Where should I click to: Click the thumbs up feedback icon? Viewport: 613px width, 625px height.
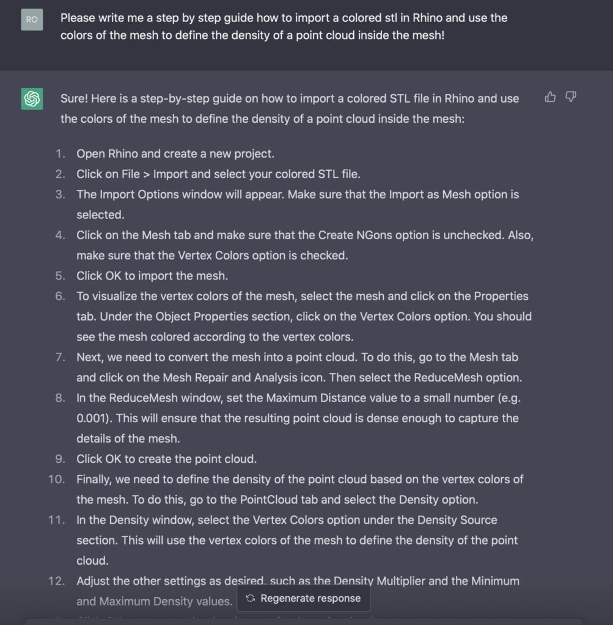tap(550, 97)
